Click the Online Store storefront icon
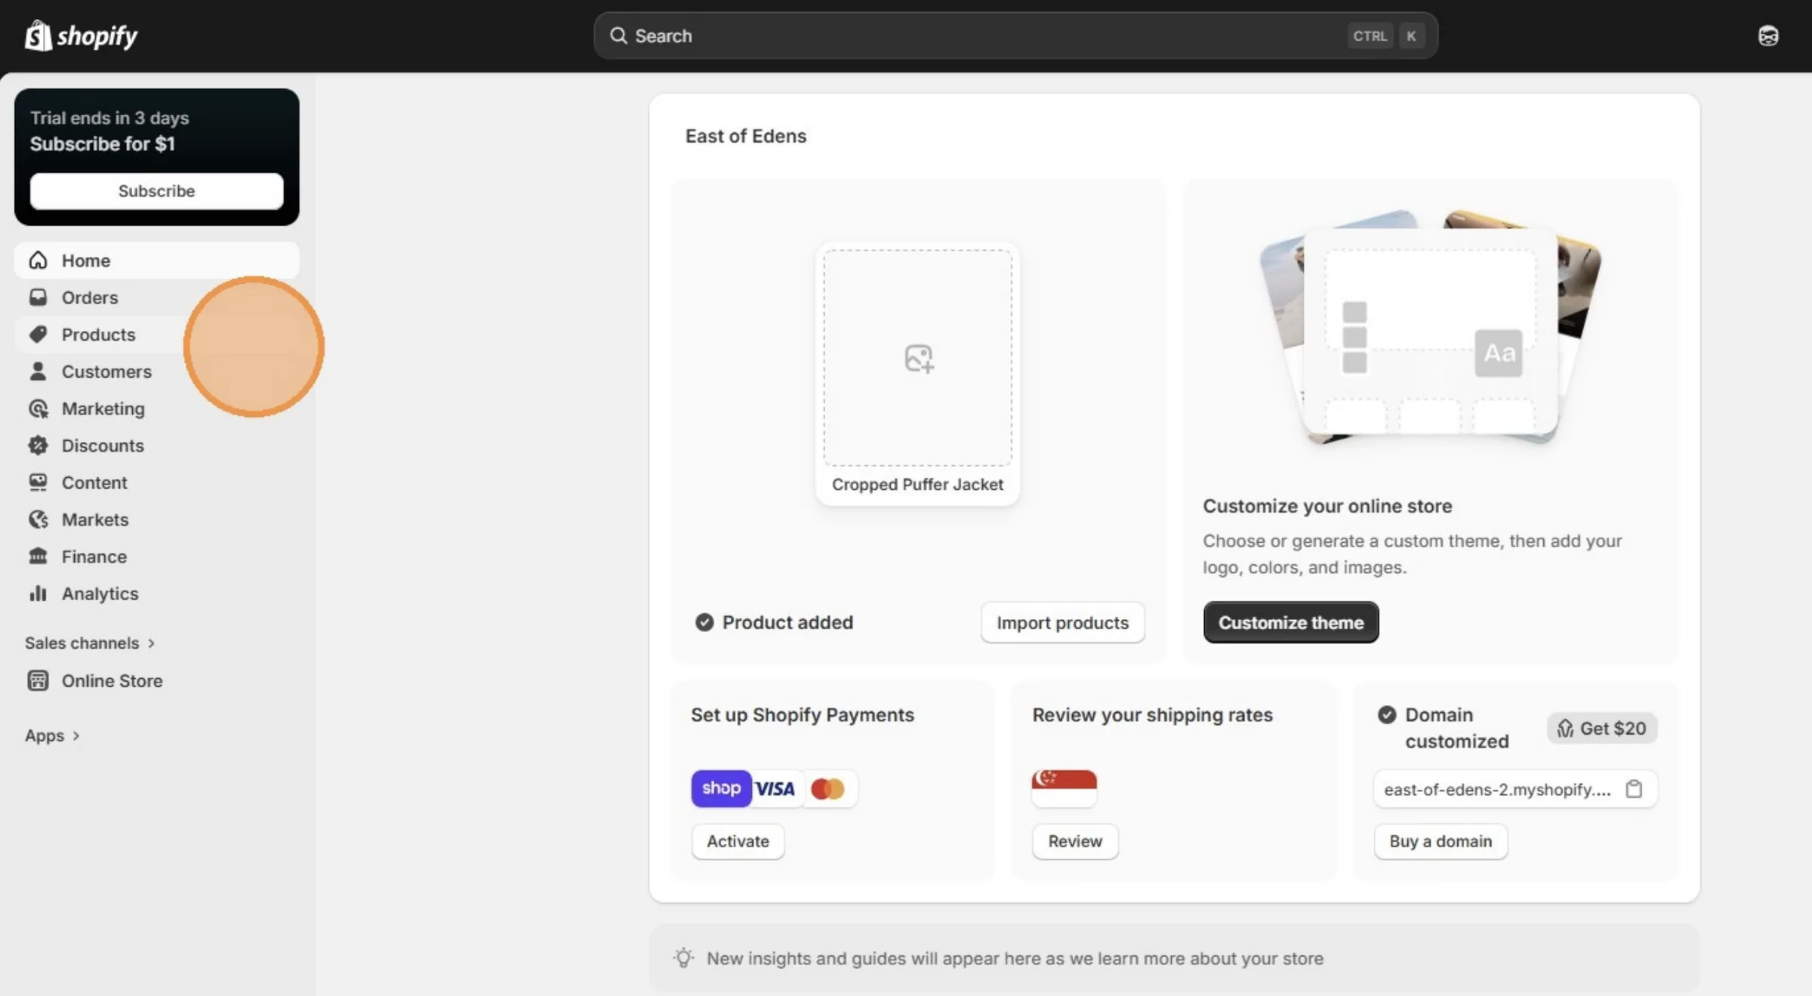Screen dimensions: 1812x996 point(38,681)
